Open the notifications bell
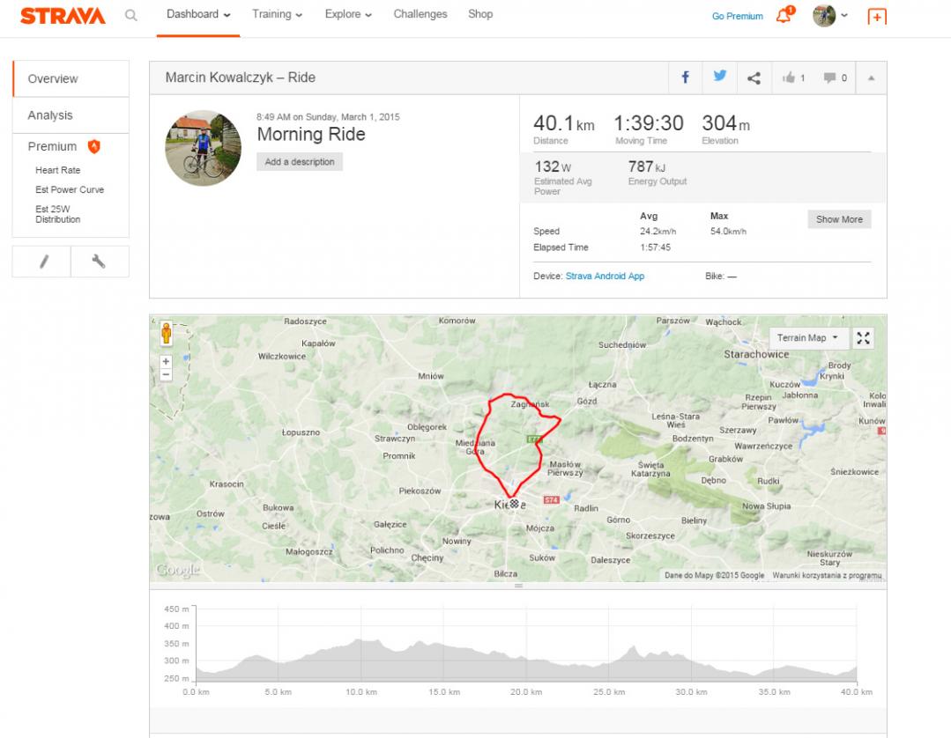Viewport: 951px width, 738px height. (783, 16)
